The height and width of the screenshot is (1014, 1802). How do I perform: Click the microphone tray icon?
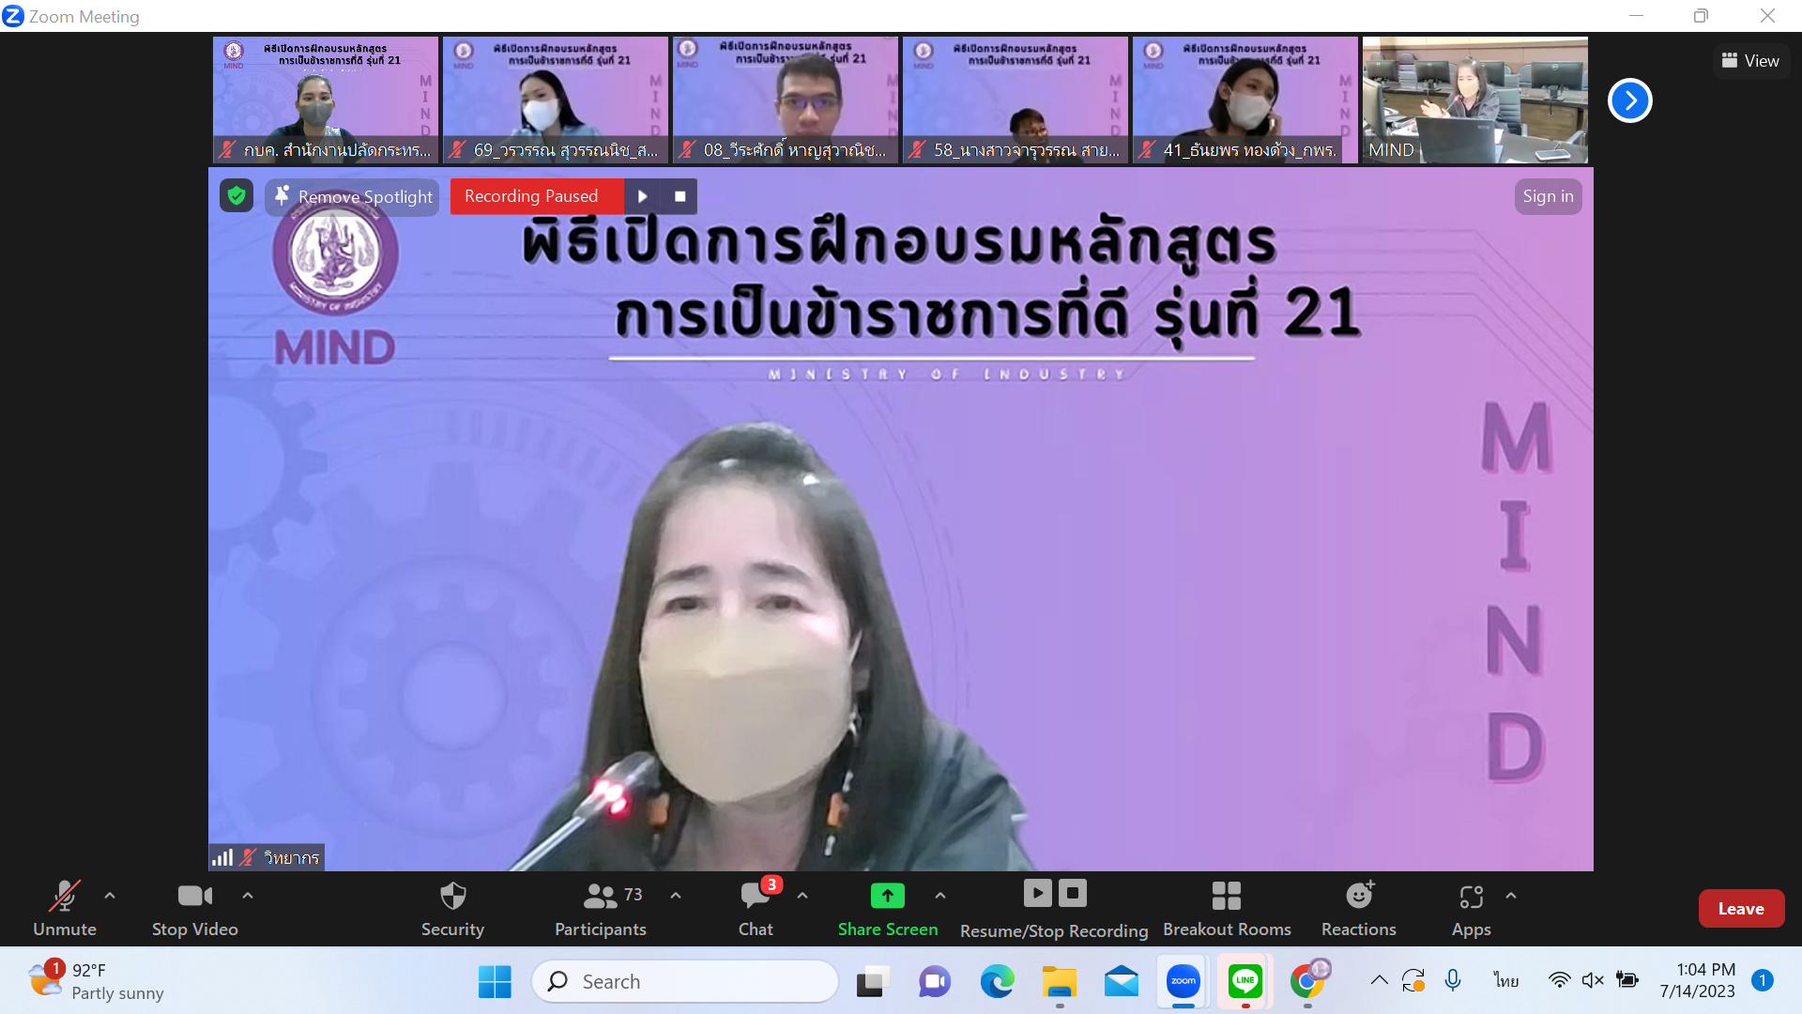1453,980
